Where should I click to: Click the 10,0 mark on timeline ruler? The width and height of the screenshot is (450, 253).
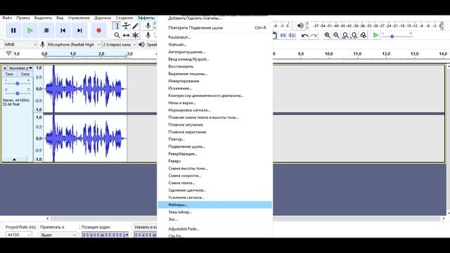click(x=329, y=53)
